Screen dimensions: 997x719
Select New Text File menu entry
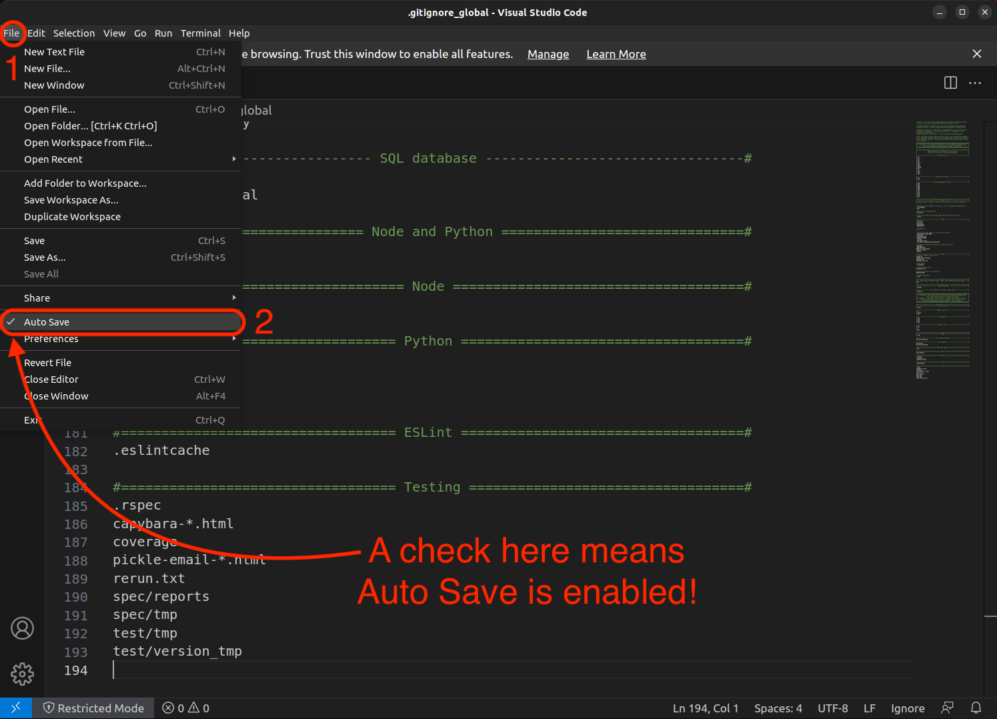55,52
